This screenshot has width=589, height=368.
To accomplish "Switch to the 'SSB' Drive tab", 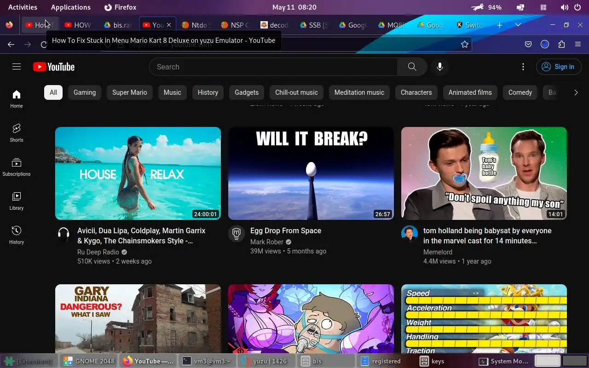I will (x=314, y=25).
